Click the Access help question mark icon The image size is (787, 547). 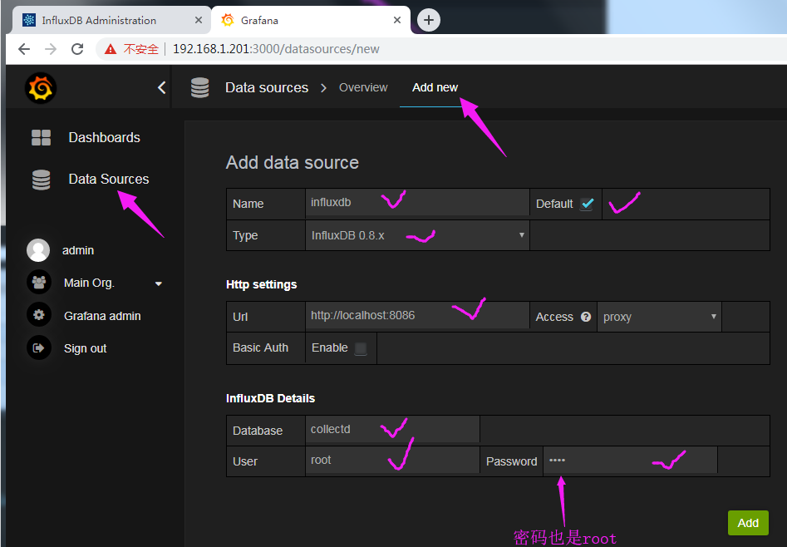(x=586, y=317)
